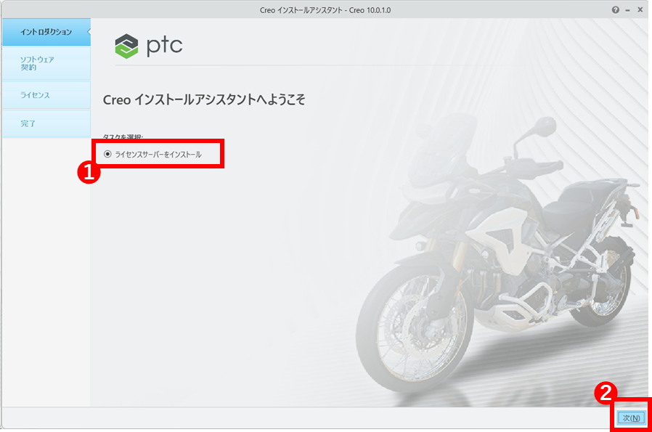
Task: Close the Creo install assistant window
Action: (x=640, y=10)
